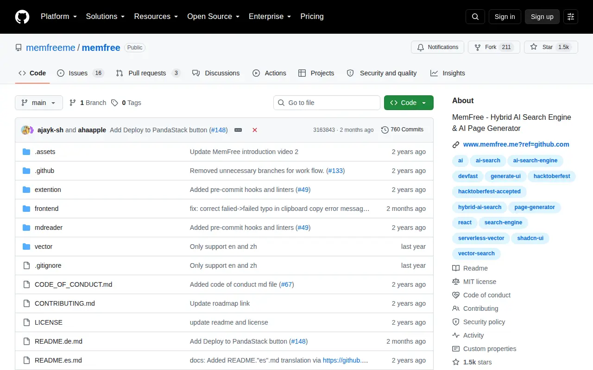Open the Security and quality tab
The image size is (593, 370).
coord(382,73)
